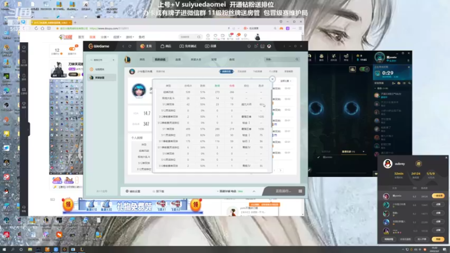Select the 鱼翅X30 gift icon
Image resolution: width=450 pixels, height=253 pixels.
pyautogui.click(x=106, y=205)
